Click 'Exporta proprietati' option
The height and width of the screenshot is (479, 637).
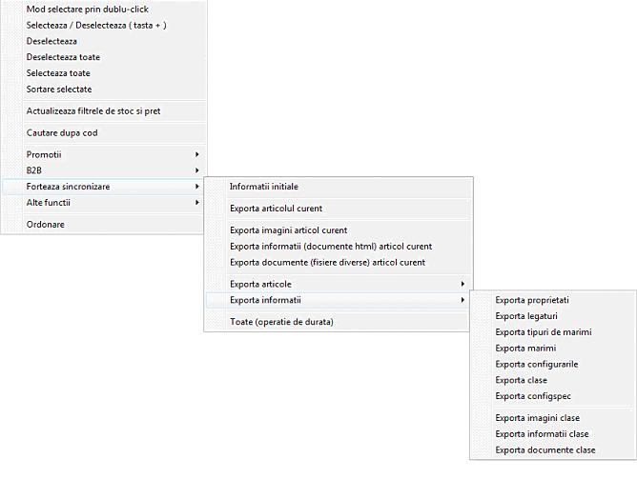pyautogui.click(x=532, y=300)
